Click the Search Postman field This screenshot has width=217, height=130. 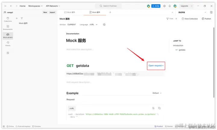click(x=108, y=6)
